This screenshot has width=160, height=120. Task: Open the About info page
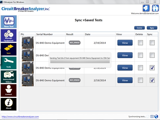click(9, 104)
